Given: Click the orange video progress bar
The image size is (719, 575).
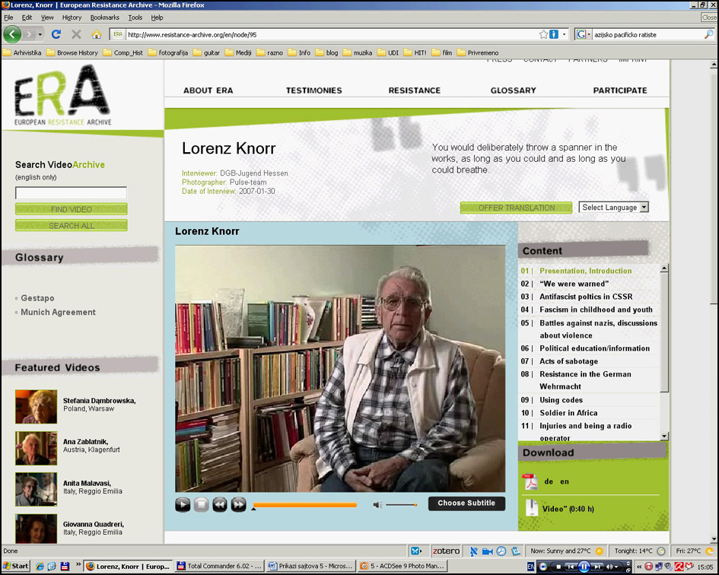Looking at the screenshot, I should click(304, 504).
